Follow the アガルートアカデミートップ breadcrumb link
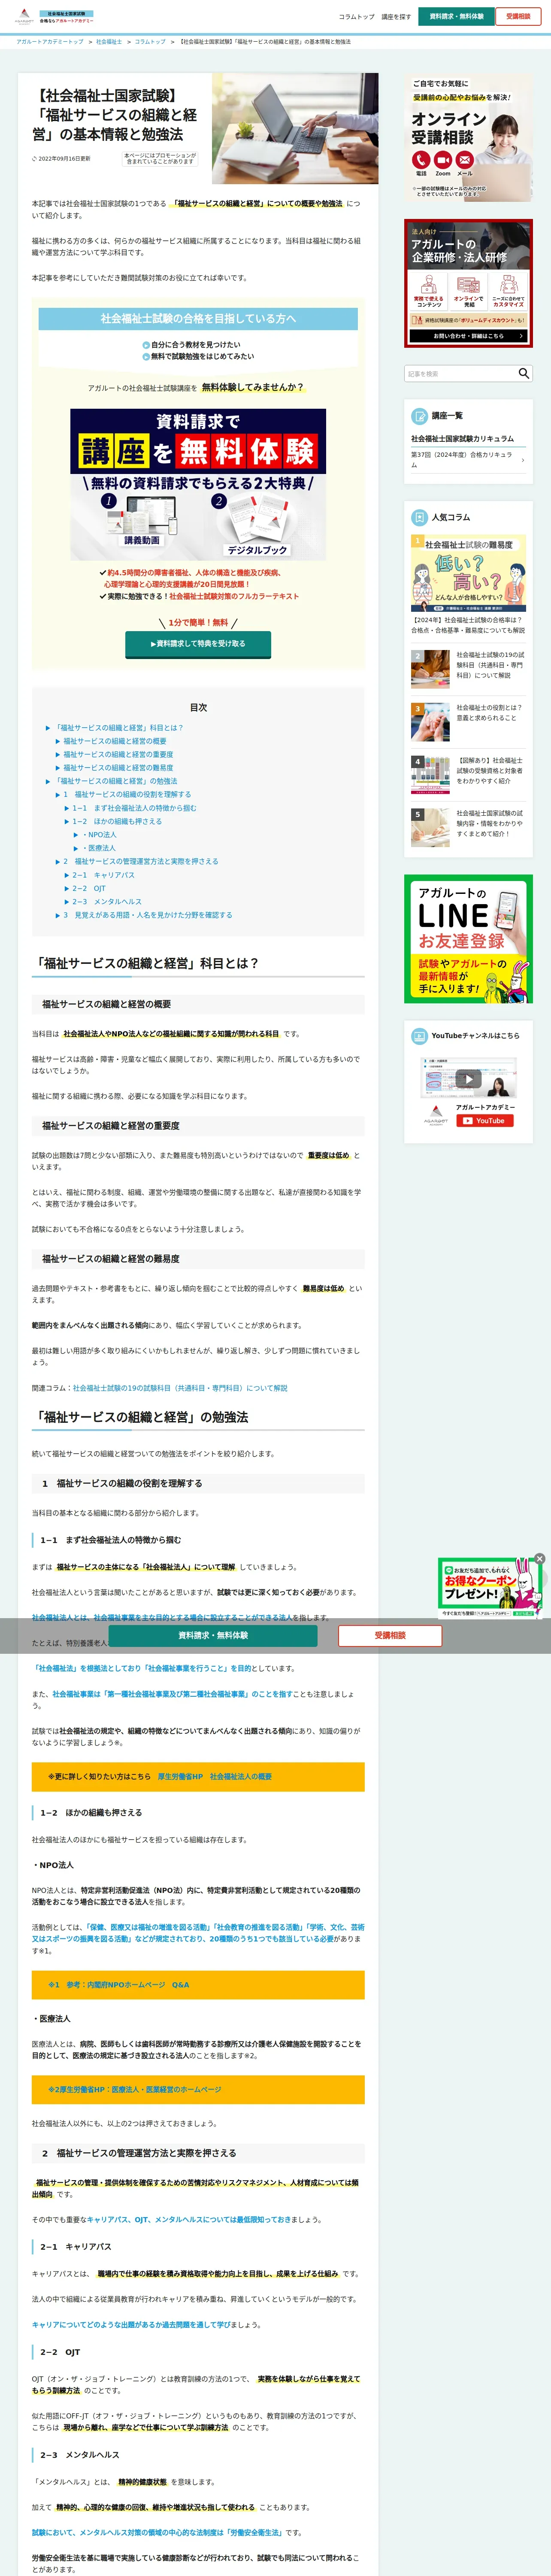Viewport: 551px width, 2576px height. pos(50,42)
